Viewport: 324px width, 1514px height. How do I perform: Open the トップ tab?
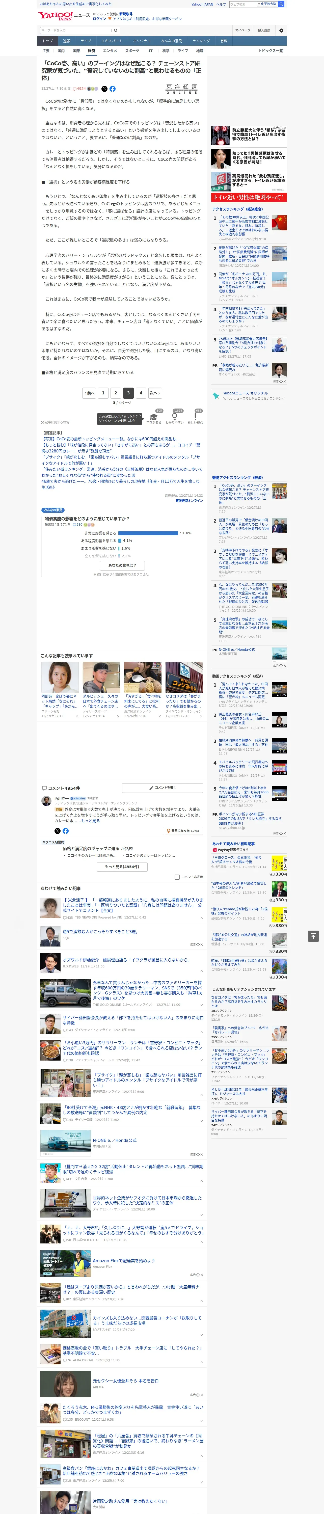(x=48, y=41)
